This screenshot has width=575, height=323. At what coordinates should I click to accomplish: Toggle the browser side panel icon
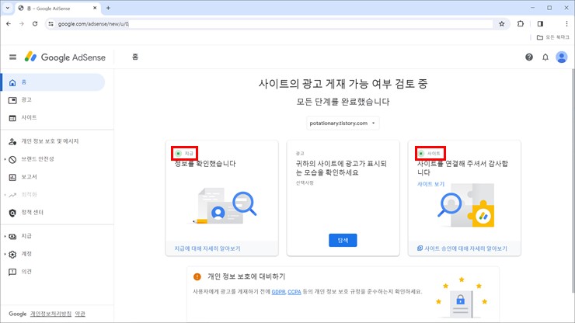tap(540, 24)
